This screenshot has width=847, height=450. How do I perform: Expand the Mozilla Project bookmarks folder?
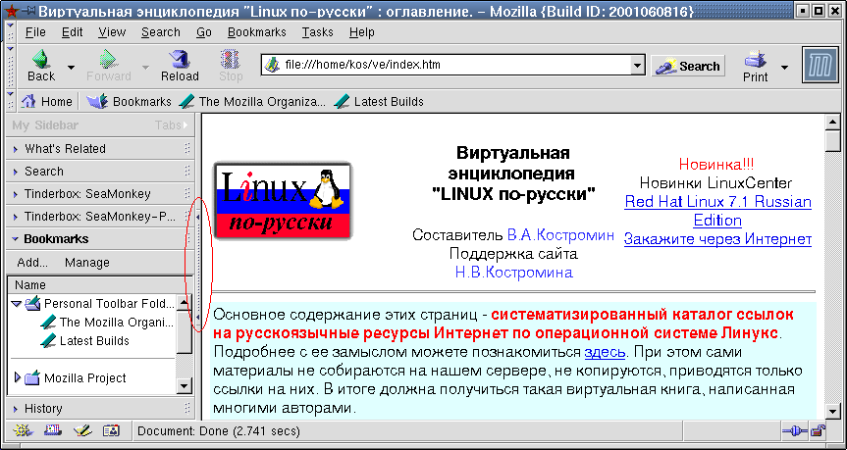click(17, 377)
